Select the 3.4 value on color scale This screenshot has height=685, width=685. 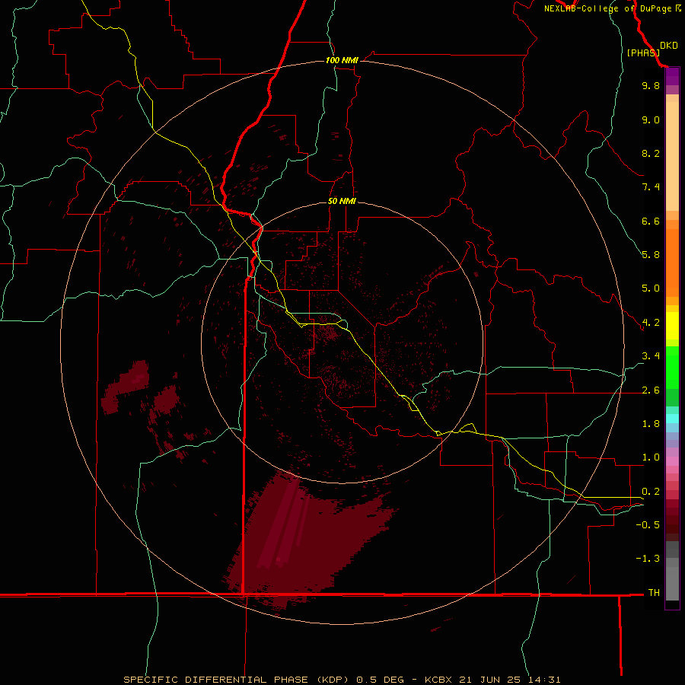coord(651,356)
